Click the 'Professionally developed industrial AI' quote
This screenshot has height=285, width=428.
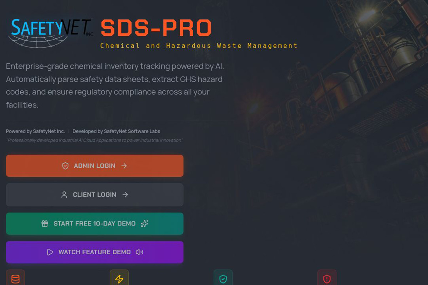click(95, 140)
